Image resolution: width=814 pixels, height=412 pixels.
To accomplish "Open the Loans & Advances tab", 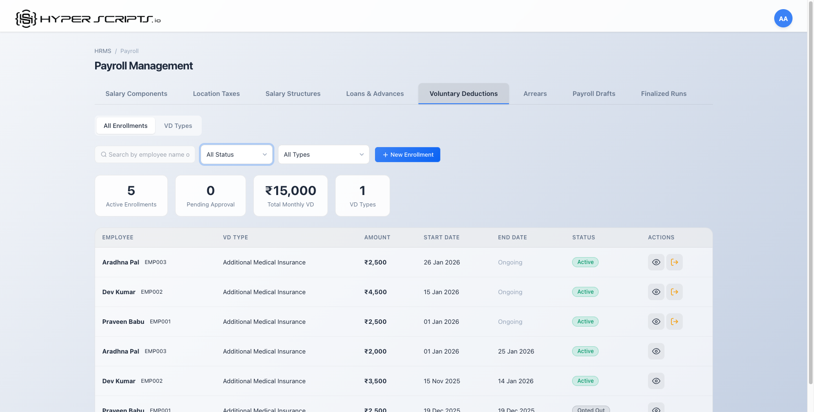I will [x=375, y=94].
